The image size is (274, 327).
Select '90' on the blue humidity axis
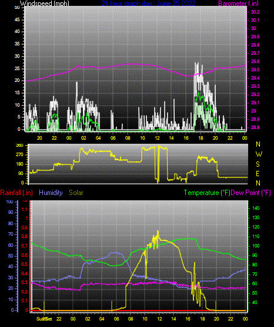[x=11, y=212]
